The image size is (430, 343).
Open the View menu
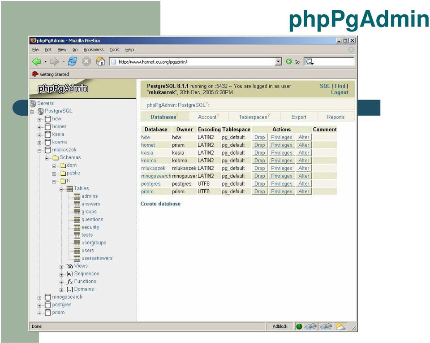(x=62, y=50)
